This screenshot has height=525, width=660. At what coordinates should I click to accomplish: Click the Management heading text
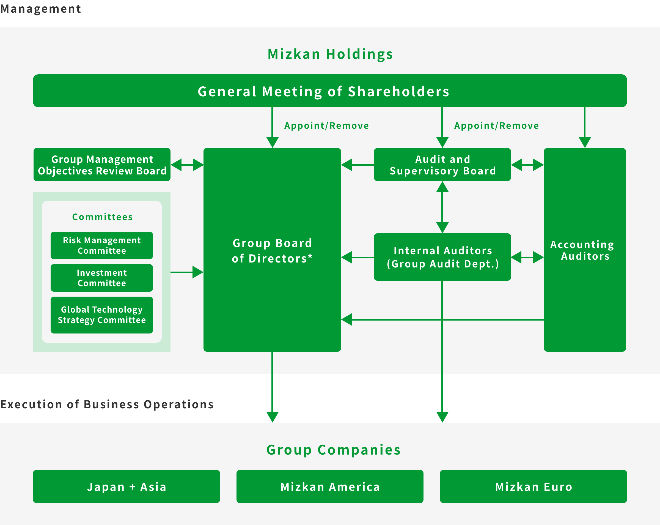tap(40, 9)
